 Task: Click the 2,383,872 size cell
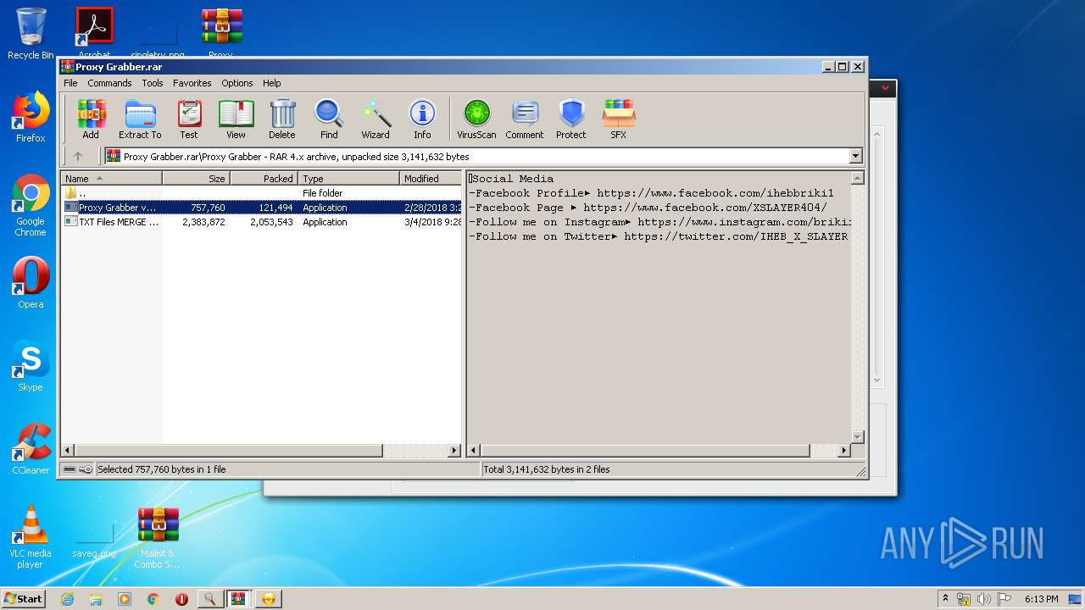coord(203,222)
